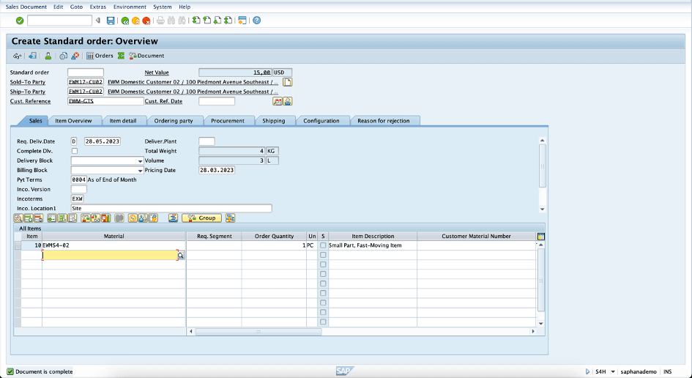
Task: Open the table column settings icon
Action: (541, 236)
